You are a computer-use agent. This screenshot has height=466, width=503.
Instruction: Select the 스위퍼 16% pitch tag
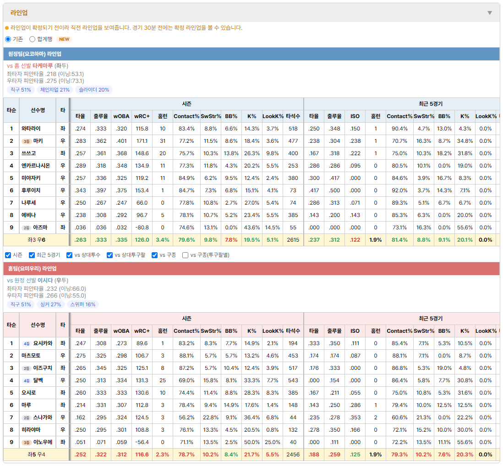coord(83,304)
